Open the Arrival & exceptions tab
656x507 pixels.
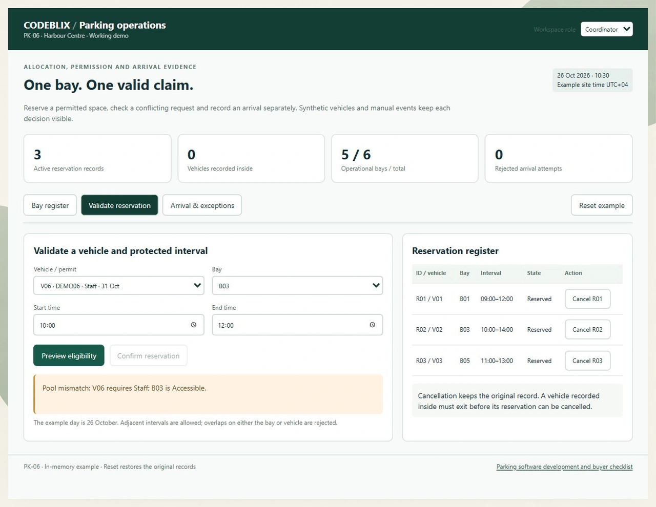[x=202, y=205]
